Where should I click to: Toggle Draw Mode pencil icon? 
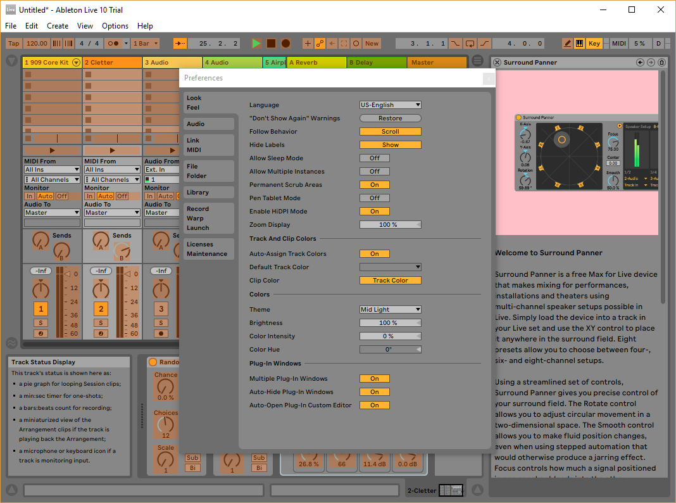(x=567, y=43)
